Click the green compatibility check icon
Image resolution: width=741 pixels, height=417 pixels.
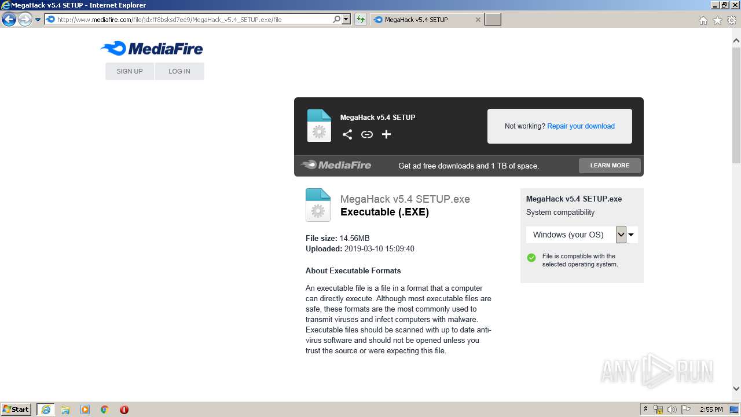click(531, 258)
